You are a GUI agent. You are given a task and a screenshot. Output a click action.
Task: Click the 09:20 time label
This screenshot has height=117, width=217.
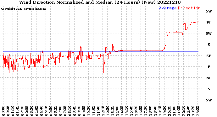79,111
